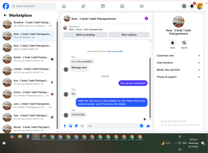The image size is (208, 153).
Task: Click the large Rose profile picture
Action: tap(178, 22)
